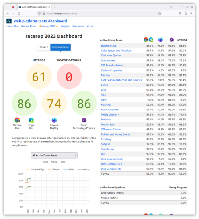
Task: Open the :has() focus area link
Action: (x=104, y=95)
